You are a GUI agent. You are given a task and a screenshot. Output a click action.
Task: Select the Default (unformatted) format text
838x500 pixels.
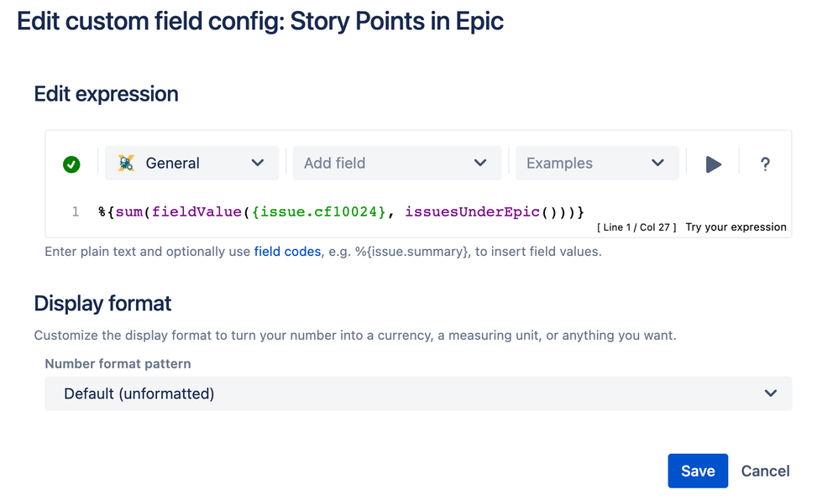click(x=139, y=393)
